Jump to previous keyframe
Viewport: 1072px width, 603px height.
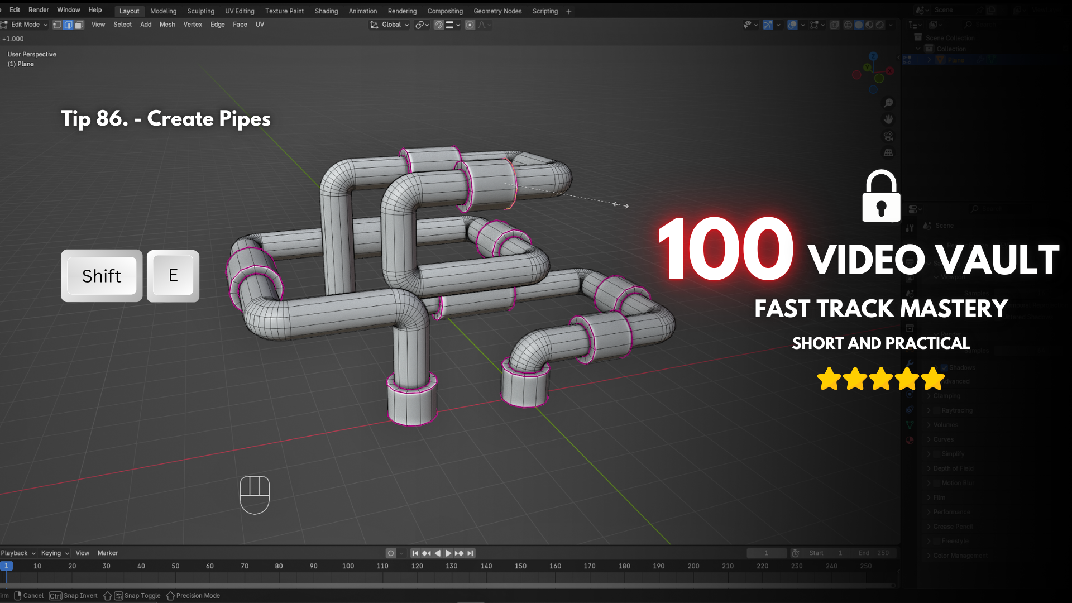coord(426,553)
